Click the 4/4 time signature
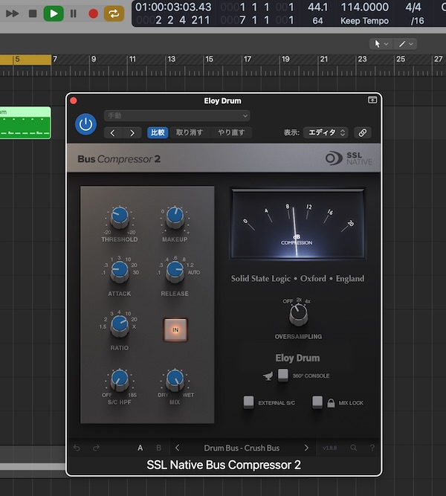Screen dimensions: 446x496 [413, 7]
